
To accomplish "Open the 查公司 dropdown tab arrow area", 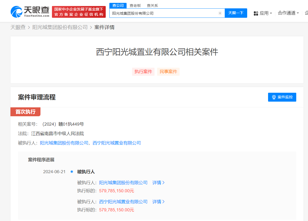I will 118,5.
